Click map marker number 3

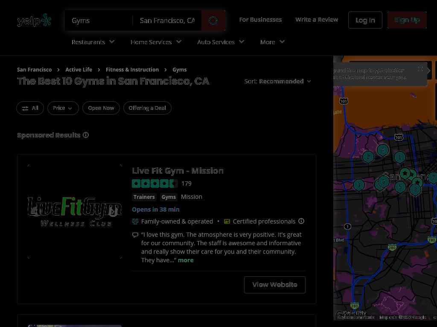coord(358,185)
